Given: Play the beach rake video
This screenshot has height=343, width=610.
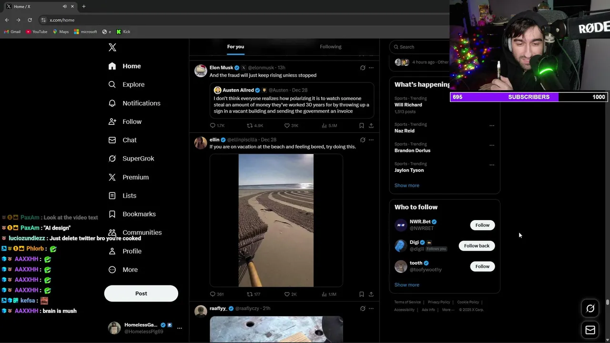Looking at the screenshot, I should (276, 220).
